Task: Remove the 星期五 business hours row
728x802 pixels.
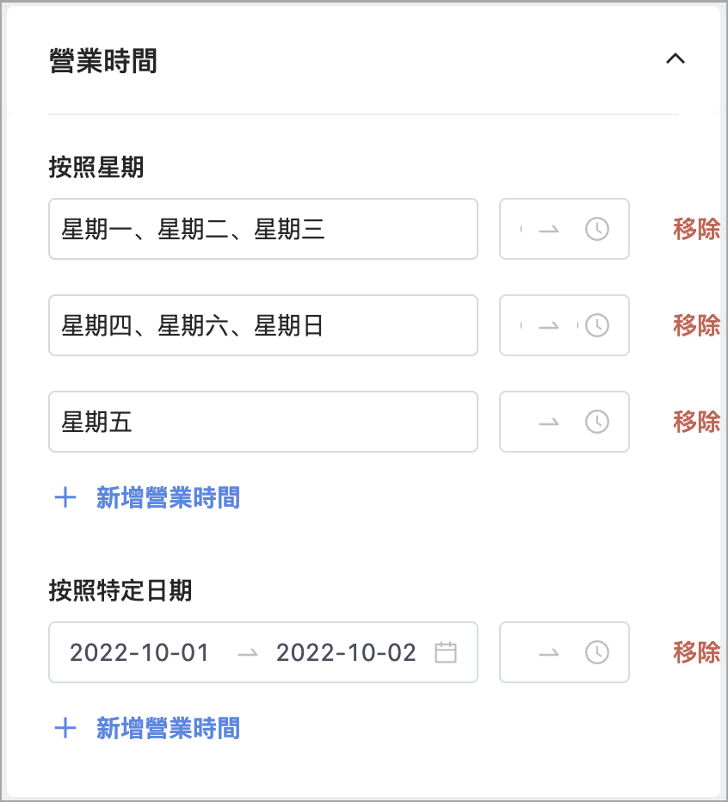Action: click(696, 422)
